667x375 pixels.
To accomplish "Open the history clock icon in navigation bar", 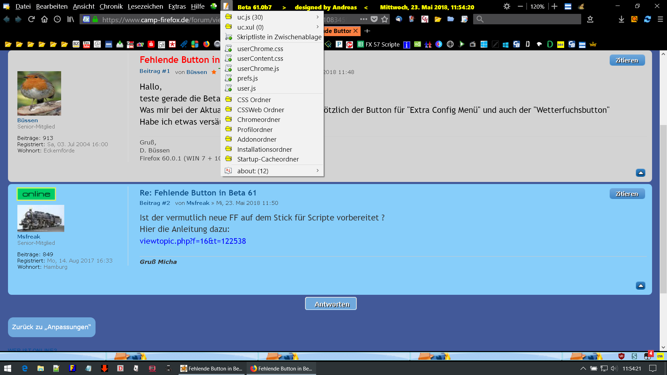I will click(57, 19).
